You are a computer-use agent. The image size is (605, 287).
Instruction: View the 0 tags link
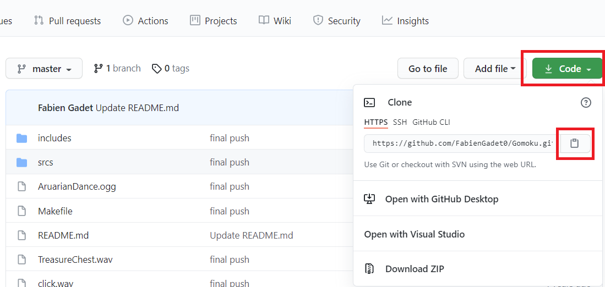pos(170,69)
